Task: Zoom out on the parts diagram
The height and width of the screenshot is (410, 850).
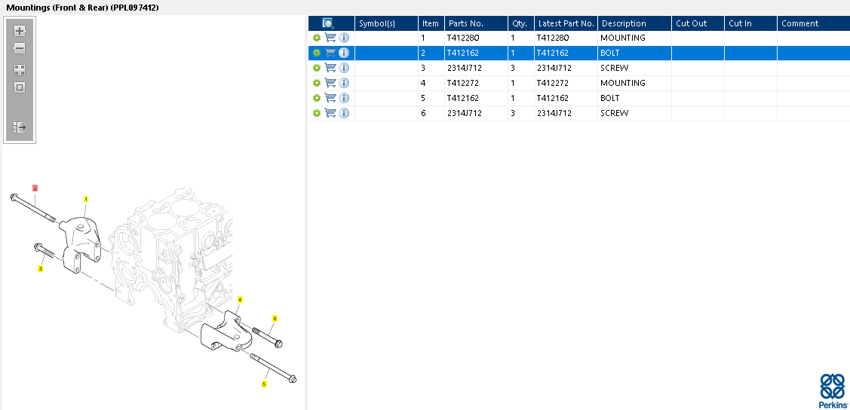Action: [x=20, y=48]
